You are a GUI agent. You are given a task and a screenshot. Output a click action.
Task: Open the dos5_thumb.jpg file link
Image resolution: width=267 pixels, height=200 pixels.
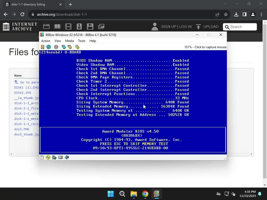pos(27,135)
